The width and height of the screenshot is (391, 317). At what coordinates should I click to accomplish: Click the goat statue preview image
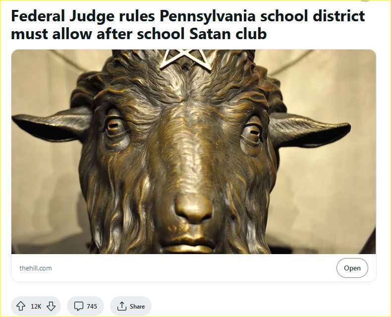click(x=193, y=152)
